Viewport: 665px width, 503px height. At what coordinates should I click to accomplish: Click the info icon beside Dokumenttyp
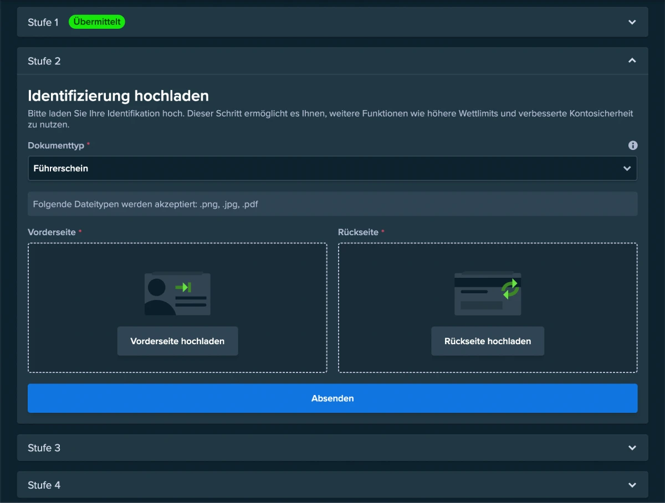pos(633,146)
